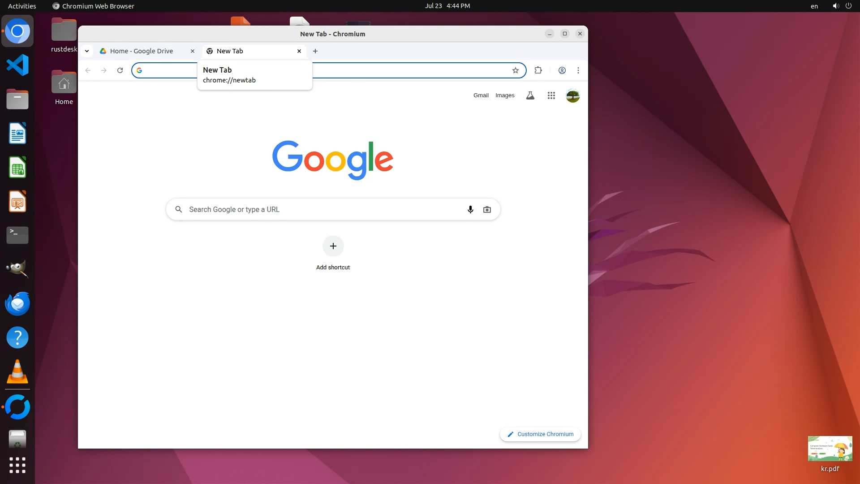
Task: Open a new tab with plus button
Action: [315, 51]
